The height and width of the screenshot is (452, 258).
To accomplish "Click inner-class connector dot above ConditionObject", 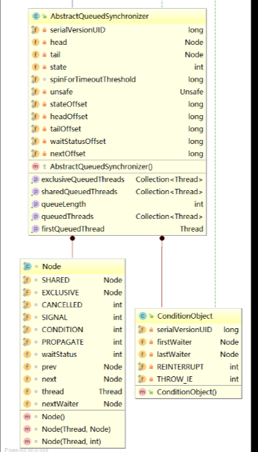I will tap(162, 238).
